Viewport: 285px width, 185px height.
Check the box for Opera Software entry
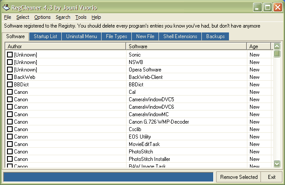(10, 70)
